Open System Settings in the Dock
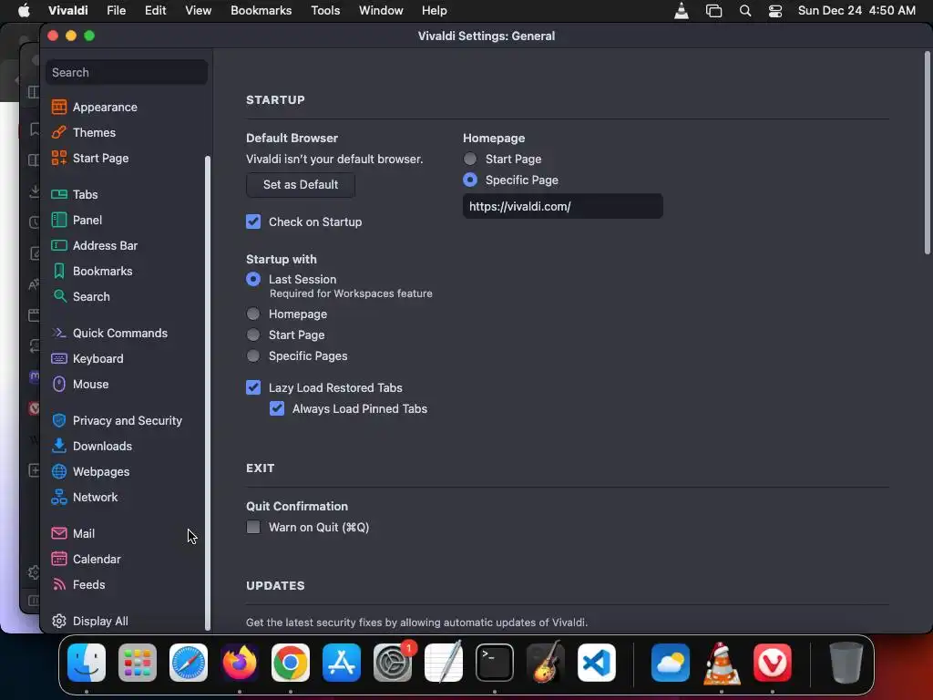 tap(393, 663)
